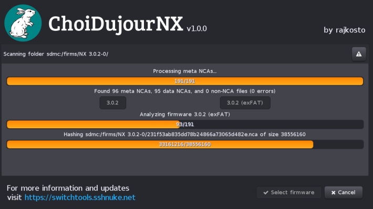Click the Select firmware button
The width and height of the screenshot is (373, 209).
tap(289, 192)
